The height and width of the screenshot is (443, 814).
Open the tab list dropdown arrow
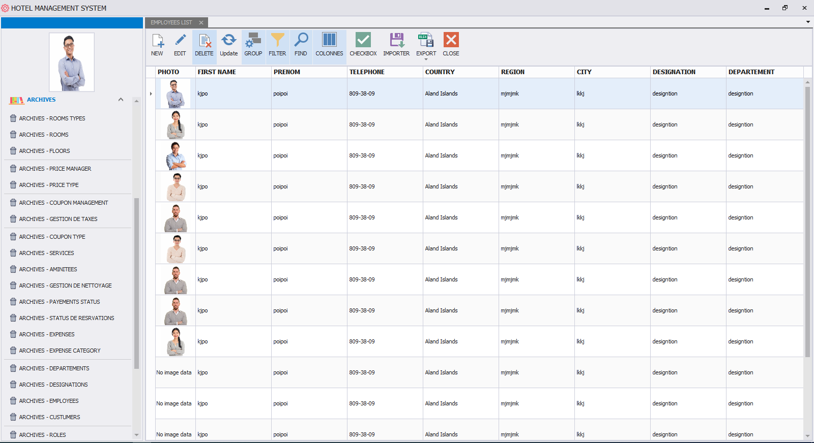pyautogui.click(x=808, y=22)
